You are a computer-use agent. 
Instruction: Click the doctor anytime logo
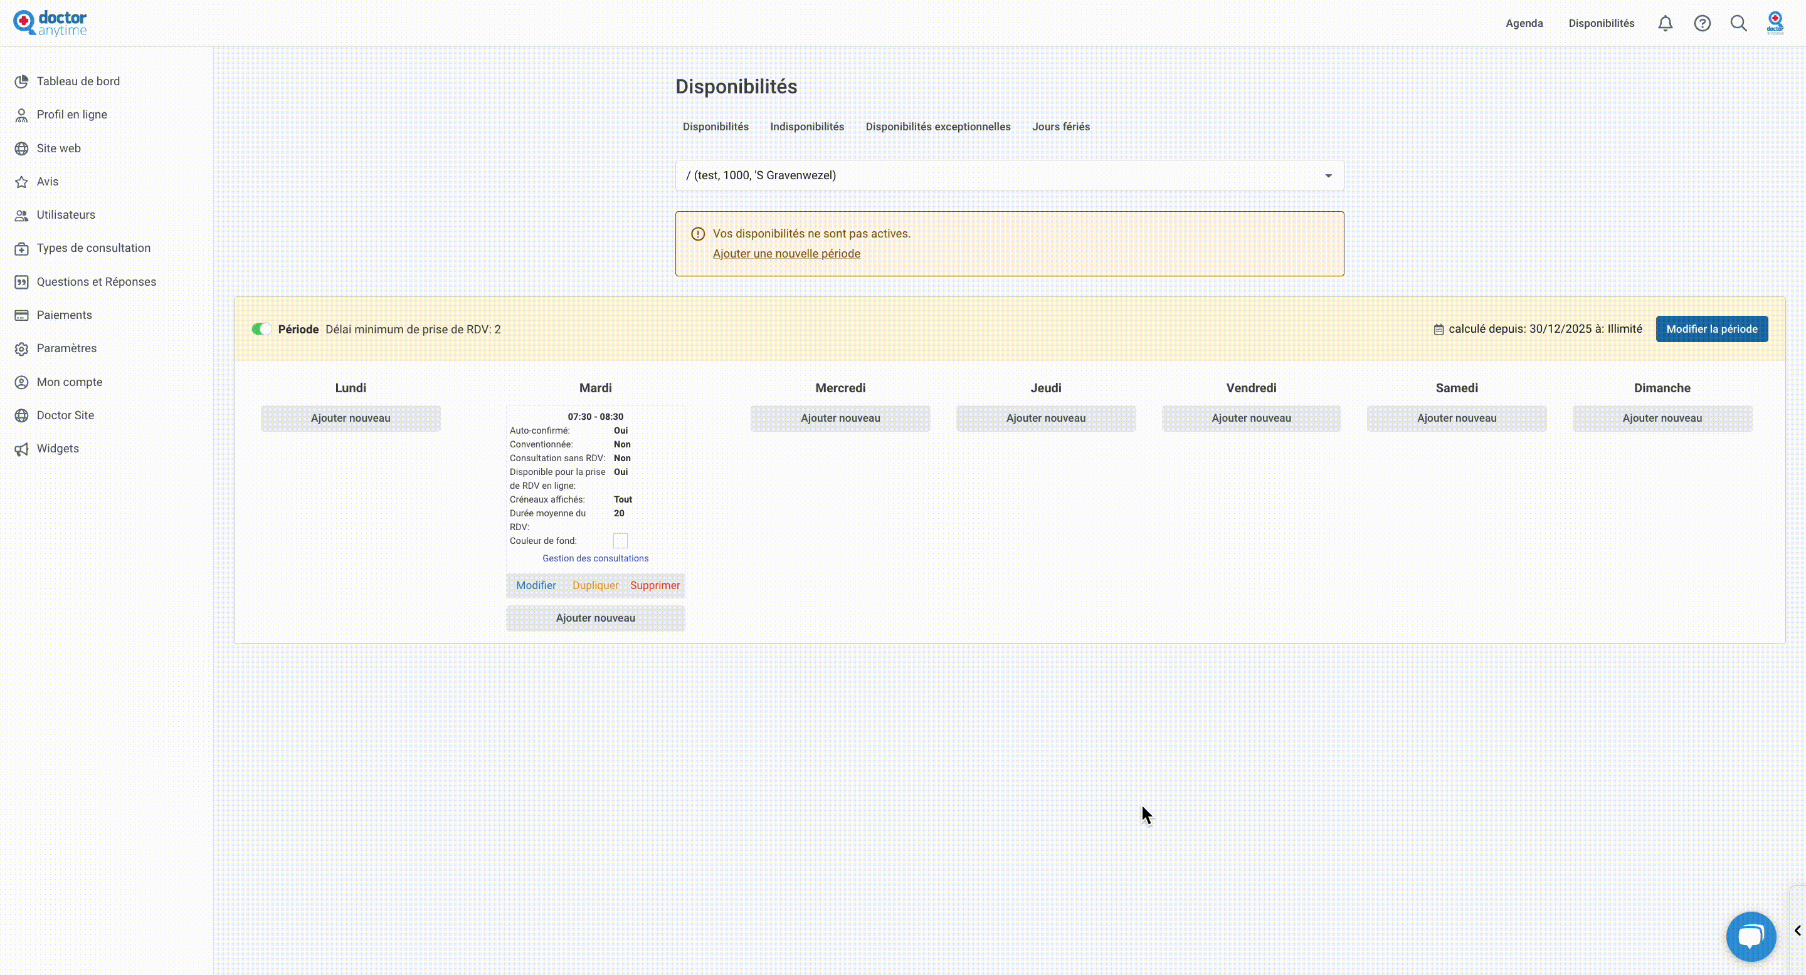point(50,23)
